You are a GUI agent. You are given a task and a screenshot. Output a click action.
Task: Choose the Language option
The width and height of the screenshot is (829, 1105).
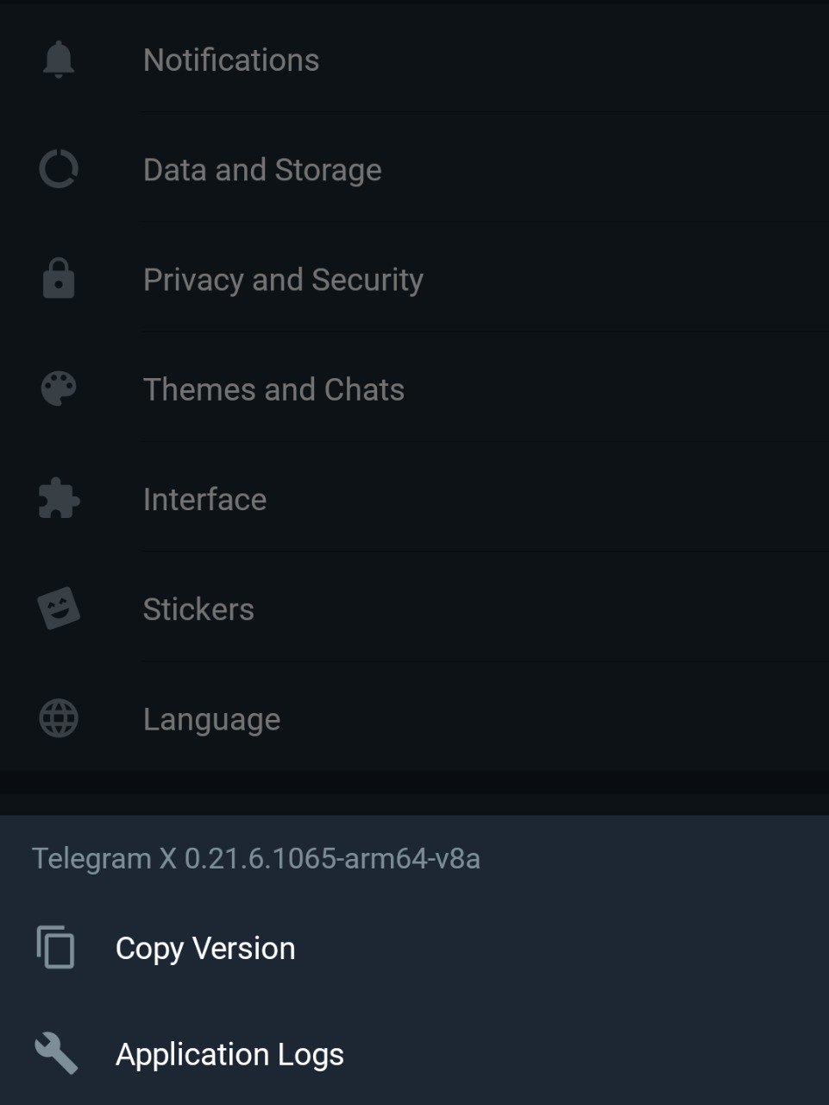click(x=211, y=719)
